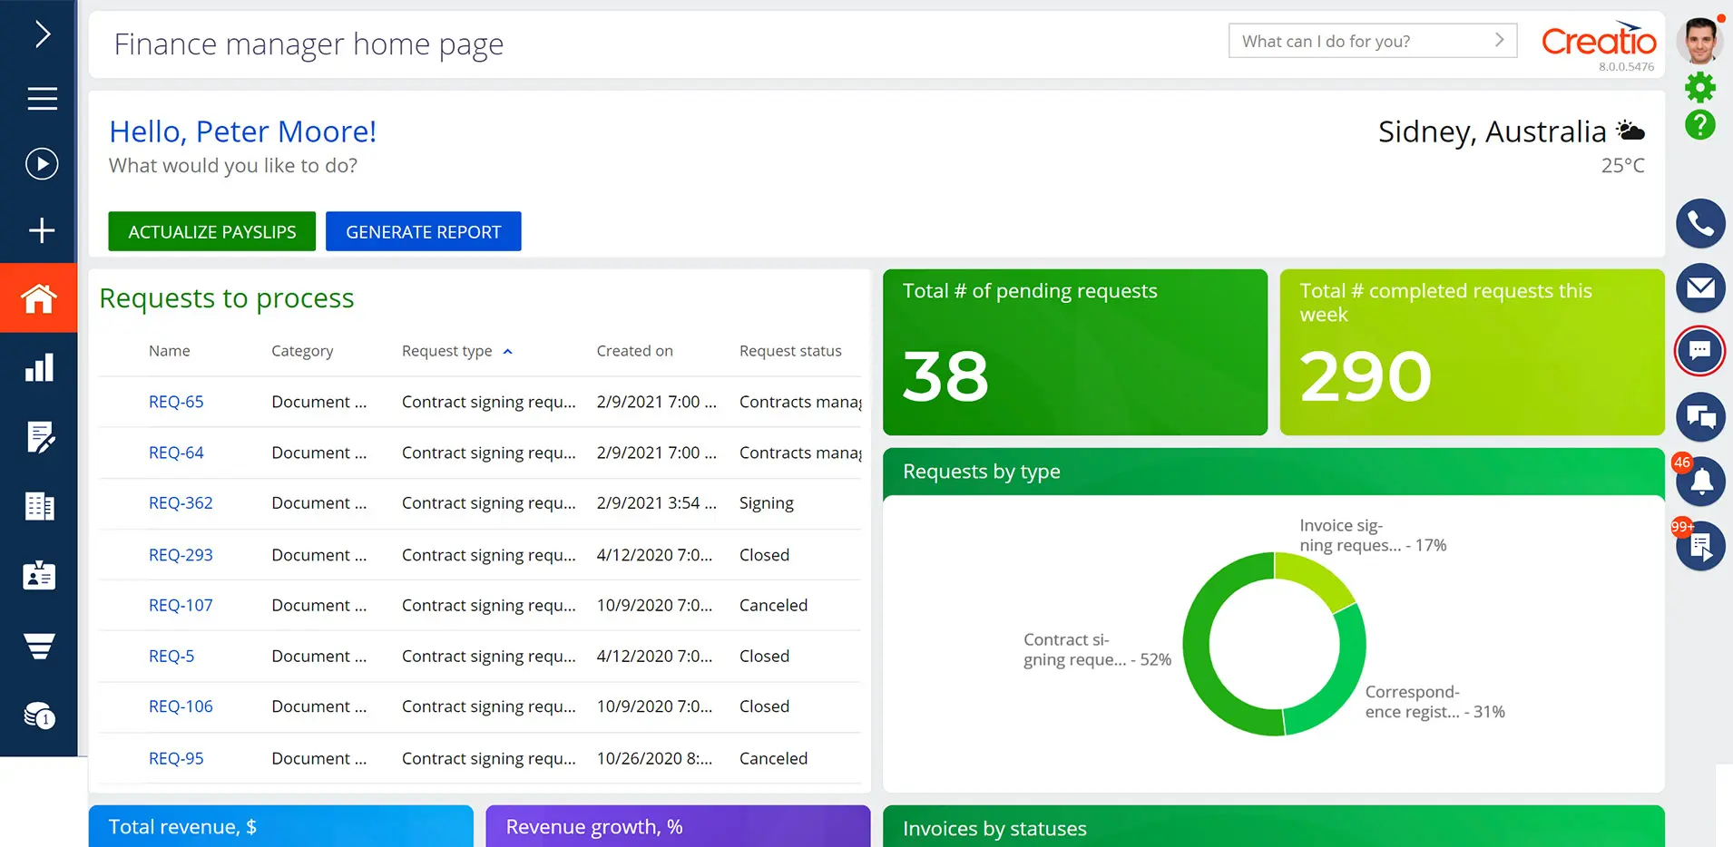Open the dashboards bar chart section

coord(39,367)
